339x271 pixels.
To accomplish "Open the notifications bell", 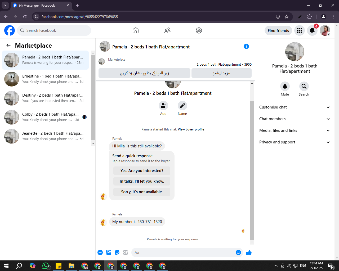I will (x=312, y=30).
